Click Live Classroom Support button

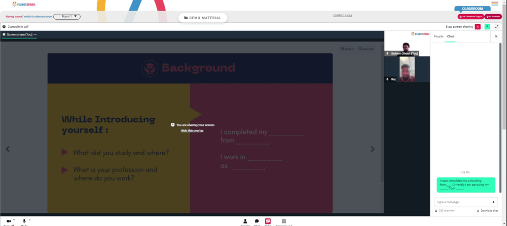pos(470,17)
